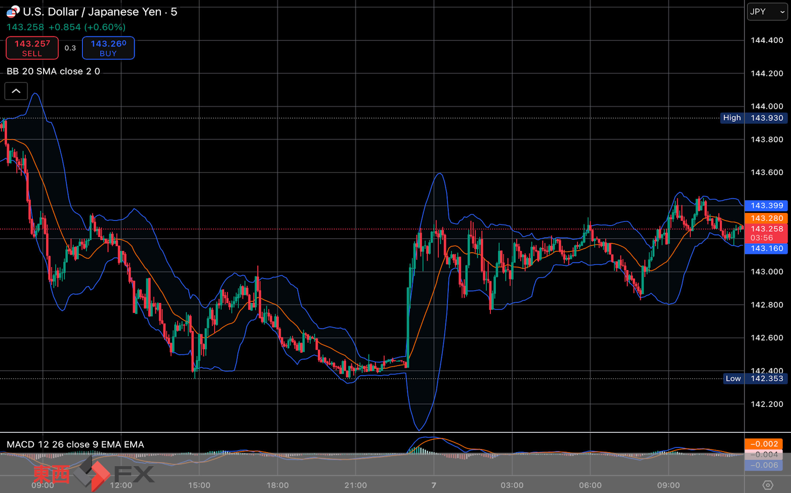This screenshot has width=791, height=493.
Task: Click the orange -0.002 MACD value tag
Action: [764, 444]
